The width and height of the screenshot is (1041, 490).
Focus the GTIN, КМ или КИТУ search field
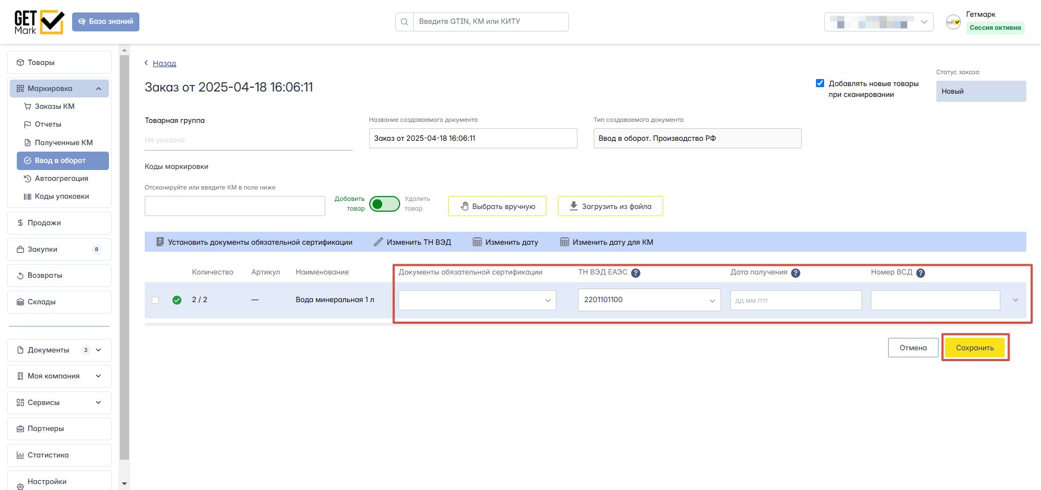[x=491, y=22]
